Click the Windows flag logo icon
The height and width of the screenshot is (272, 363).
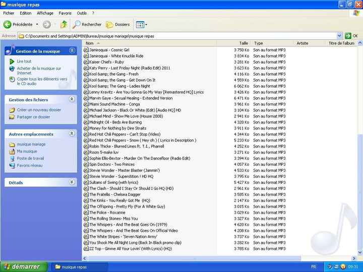point(356,13)
